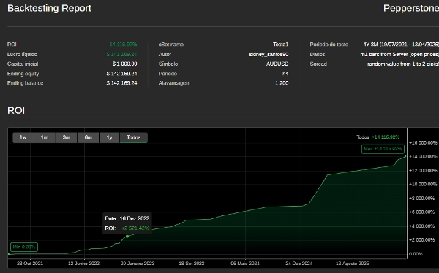Click the +10 000.00% y-axis label
This screenshot has height=273, width=439.
pos(423,185)
